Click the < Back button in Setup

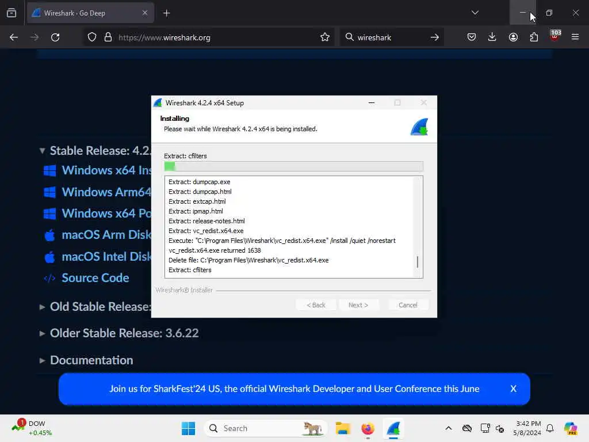click(x=316, y=305)
